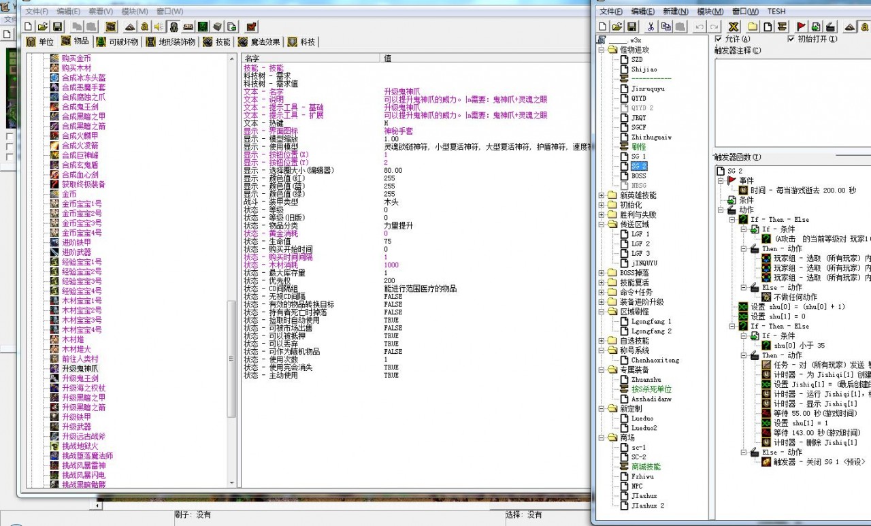Select trigger SG 1 in the tree
This screenshot has width=871, height=526.
pos(638,157)
